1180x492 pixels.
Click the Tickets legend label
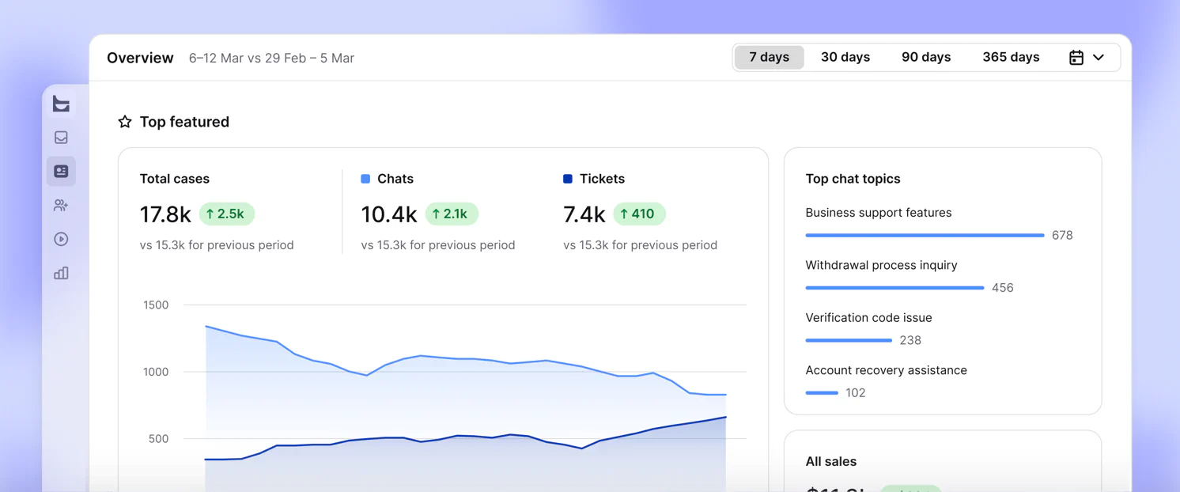point(602,179)
